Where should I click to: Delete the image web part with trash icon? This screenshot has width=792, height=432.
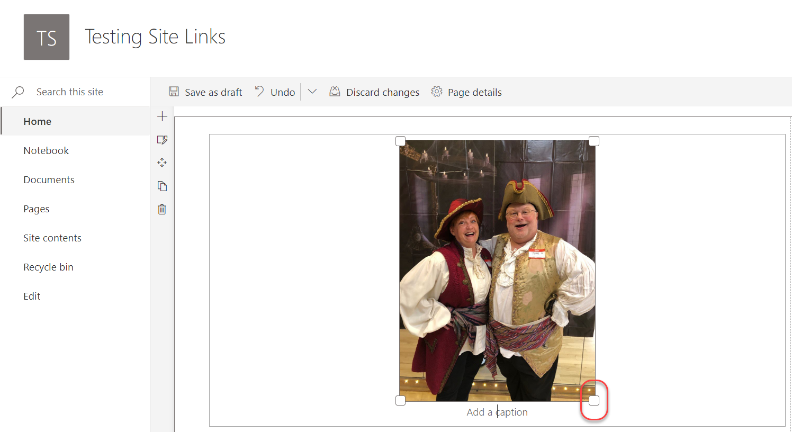click(x=162, y=209)
